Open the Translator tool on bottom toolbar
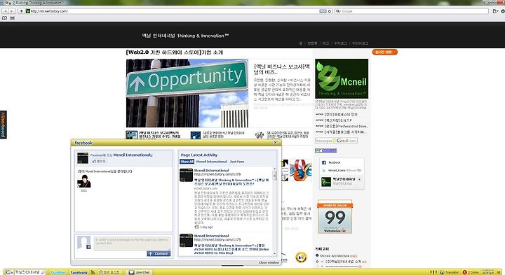505x275 pixels. (x=450, y=272)
